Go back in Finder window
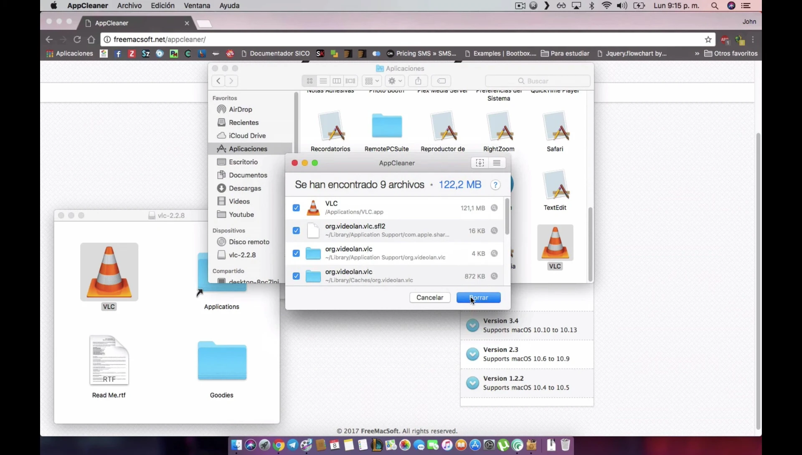 point(218,81)
